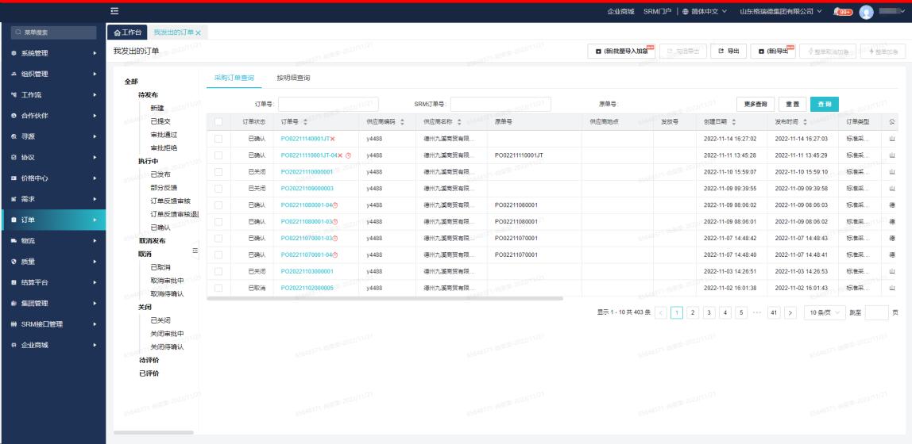This screenshot has width=912, height=444.
Task: Switch to the 按明细查询 tab
Action: click(293, 78)
